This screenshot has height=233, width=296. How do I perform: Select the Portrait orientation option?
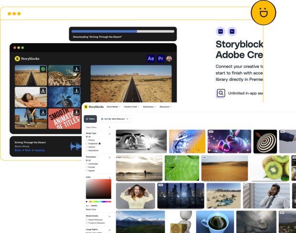(x=87, y=167)
